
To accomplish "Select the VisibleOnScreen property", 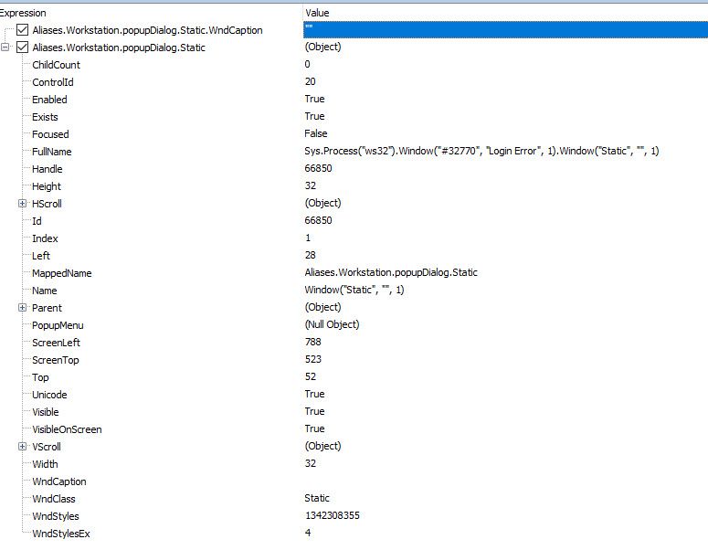I will tap(67, 429).
